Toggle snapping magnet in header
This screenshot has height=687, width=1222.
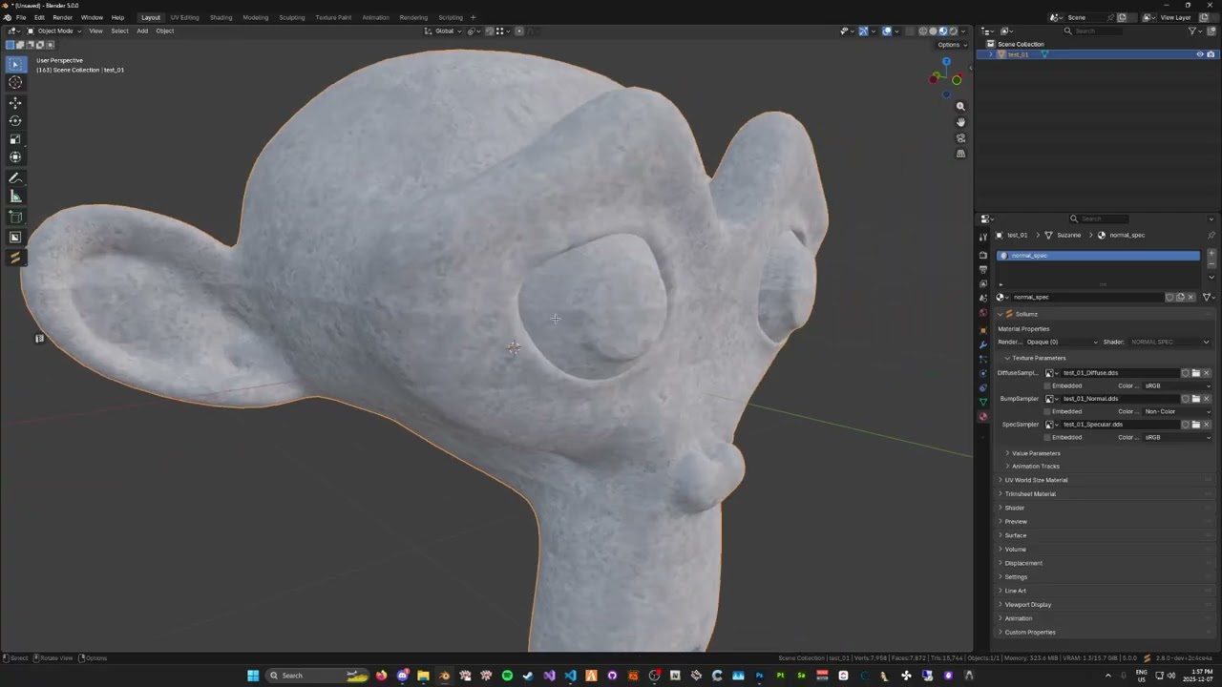click(489, 31)
